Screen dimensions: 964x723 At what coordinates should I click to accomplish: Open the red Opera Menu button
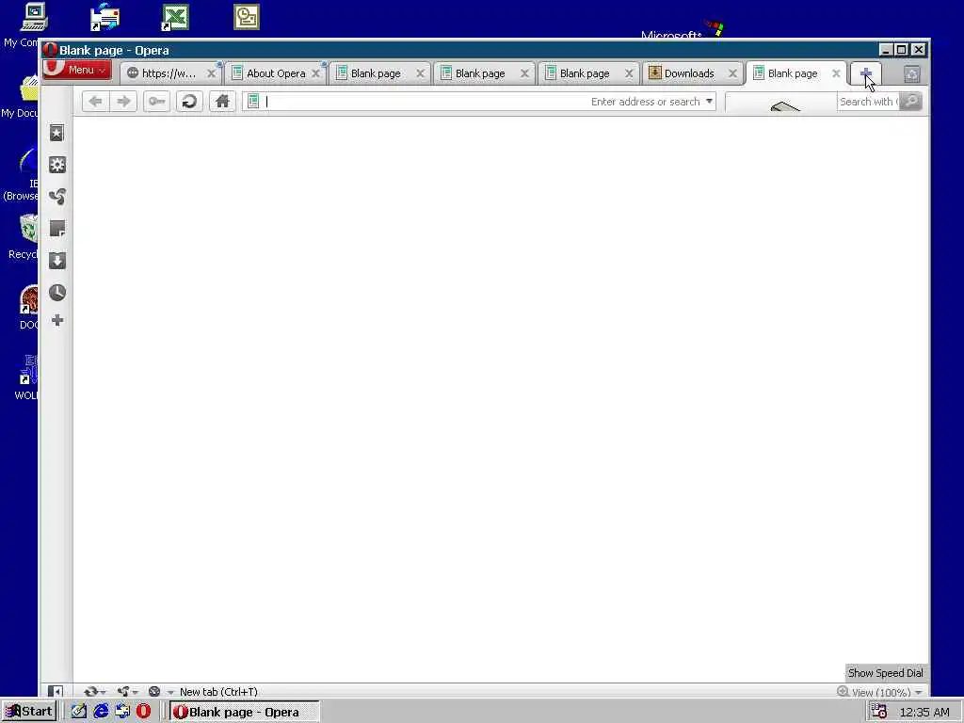(79, 70)
